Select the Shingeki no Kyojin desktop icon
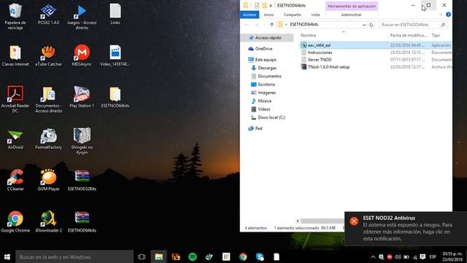467x263 pixels. click(82, 141)
